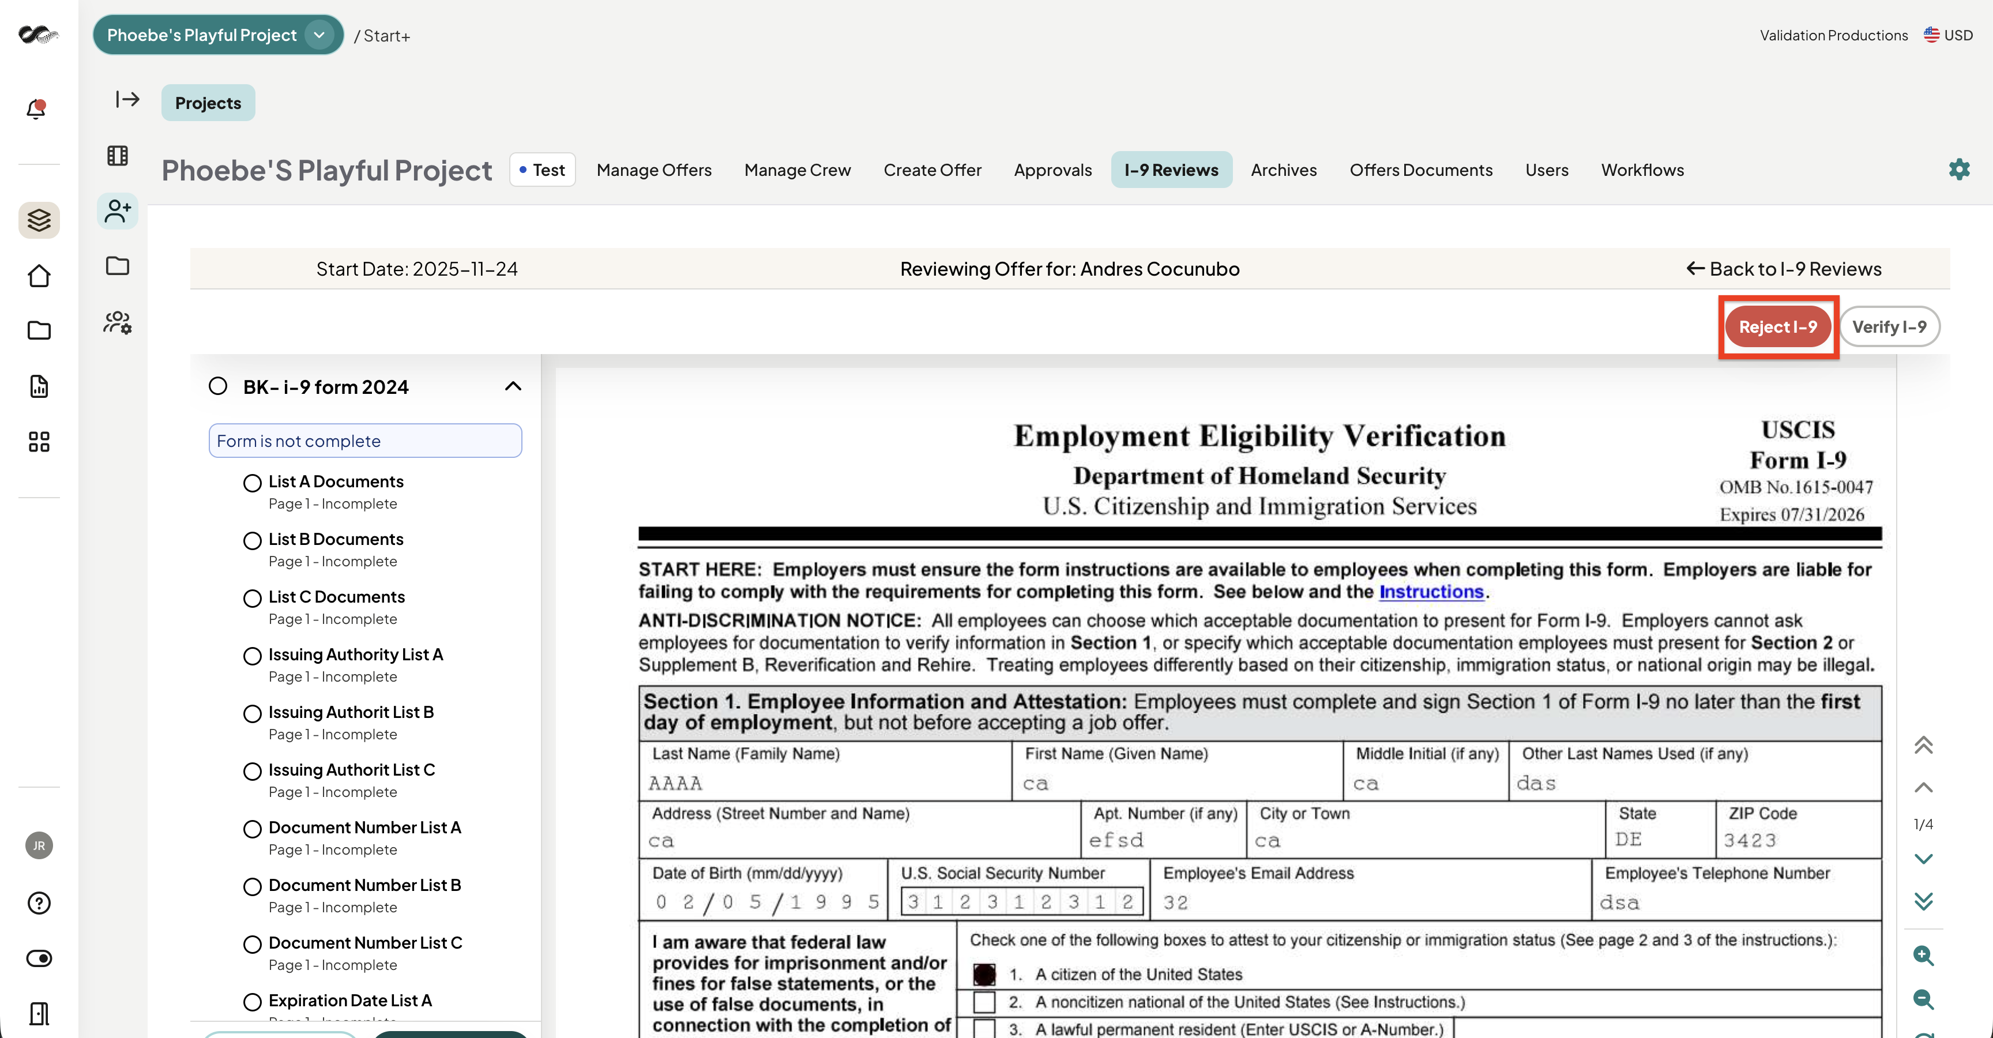Switch to the Approvals tab

(x=1053, y=170)
